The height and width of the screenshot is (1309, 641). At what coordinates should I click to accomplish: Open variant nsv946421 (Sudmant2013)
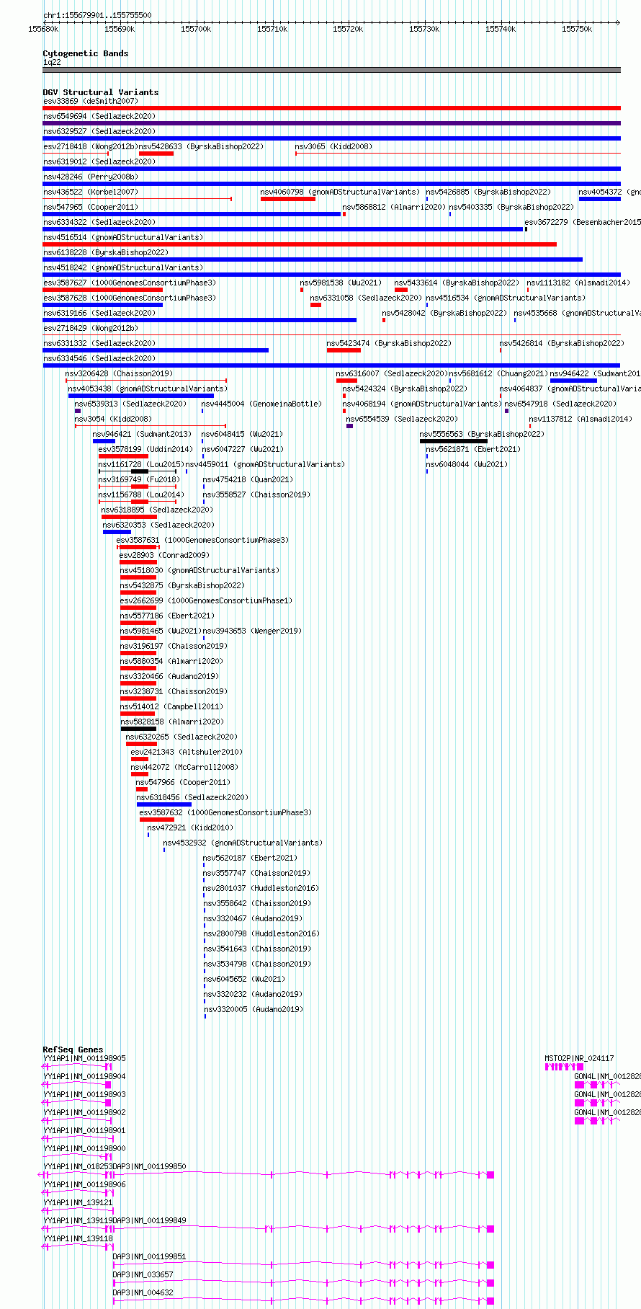click(142, 434)
